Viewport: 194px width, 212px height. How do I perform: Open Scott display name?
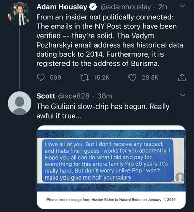click(46, 96)
